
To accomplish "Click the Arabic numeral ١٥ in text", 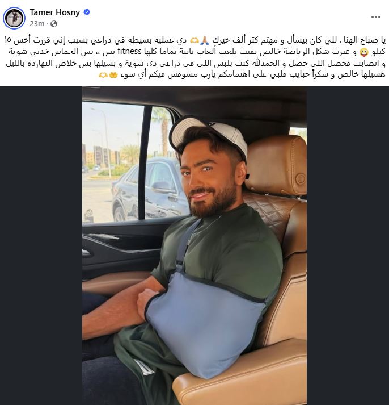I will (x=8, y=40).
